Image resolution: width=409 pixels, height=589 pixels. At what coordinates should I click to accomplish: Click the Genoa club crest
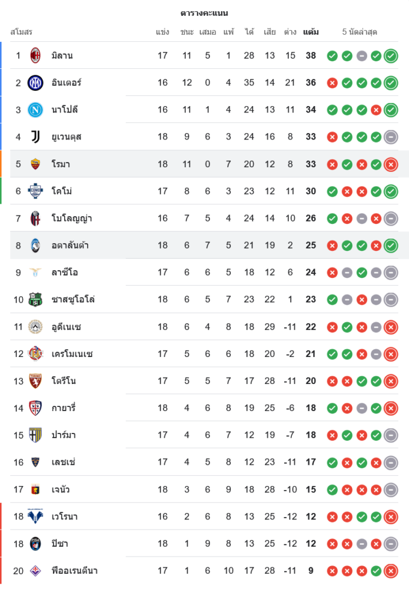35,489
